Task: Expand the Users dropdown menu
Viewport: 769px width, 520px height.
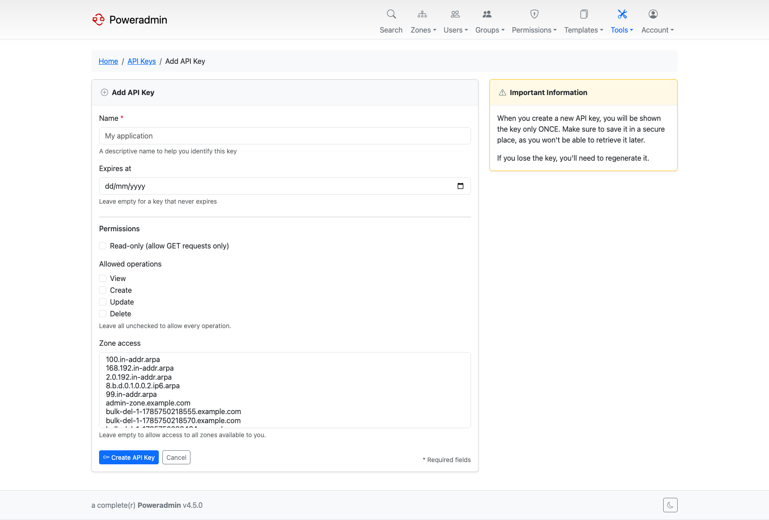Action: pyautogui.click(x=456, y=30)
